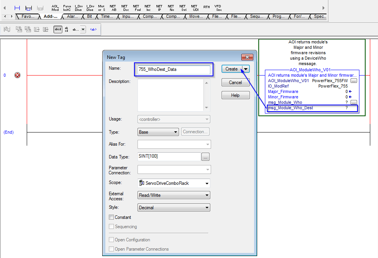Click the Data Type field showing SINT[100]
This screenshot has height=258, width=378.
(169, 157)
